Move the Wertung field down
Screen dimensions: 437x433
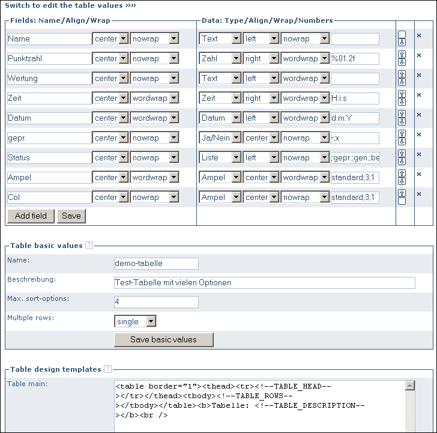coord(402,82)
